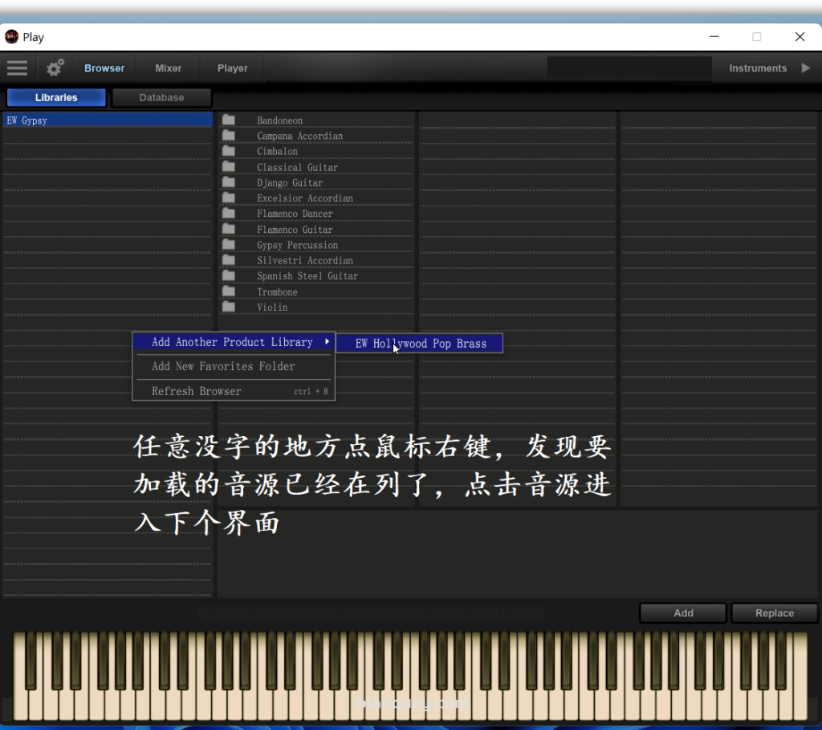Screen dimensions: 822x730
Task: Open the Violin folder icon
Action: tap(229, 306)
